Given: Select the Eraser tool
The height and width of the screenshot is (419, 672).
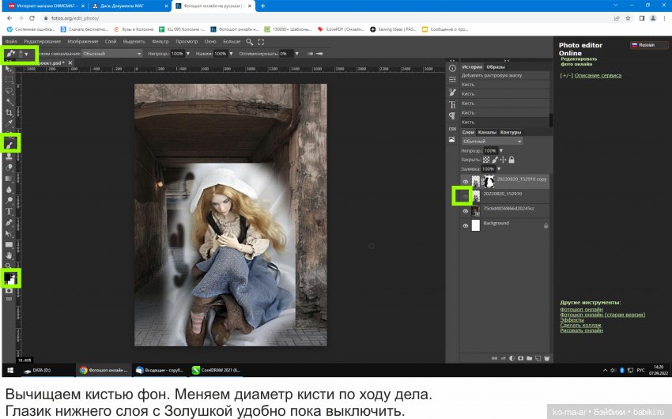Looking at the screenshot, I should click(9, 168).
